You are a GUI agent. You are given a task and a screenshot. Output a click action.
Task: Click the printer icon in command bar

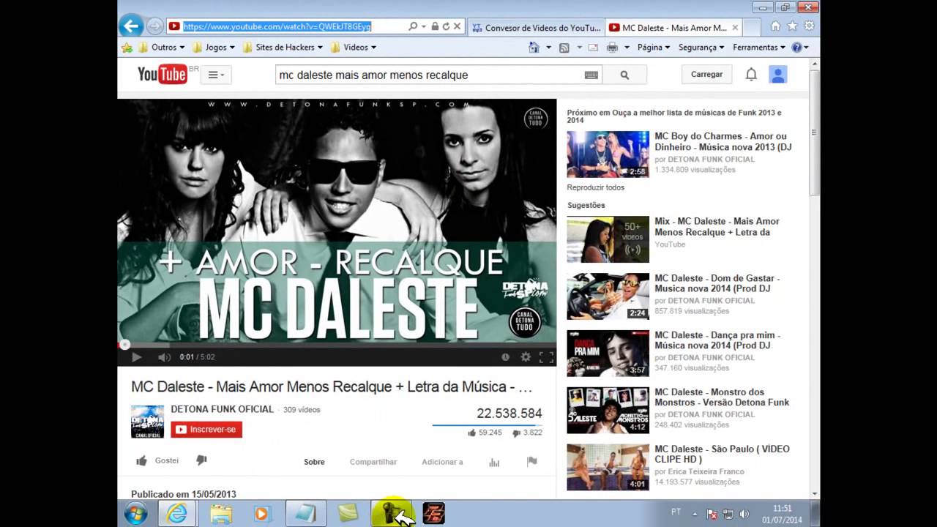pyautogui.click(x=612, y=48)
